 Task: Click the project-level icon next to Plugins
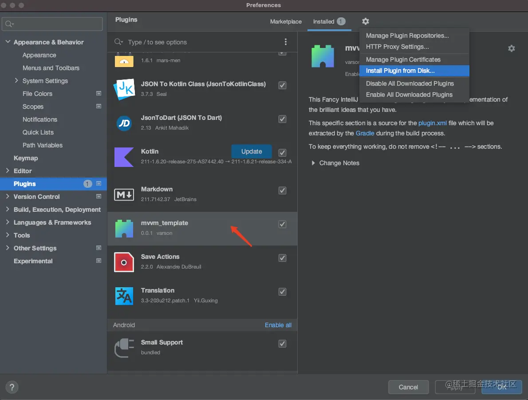(x=99, y=184)
